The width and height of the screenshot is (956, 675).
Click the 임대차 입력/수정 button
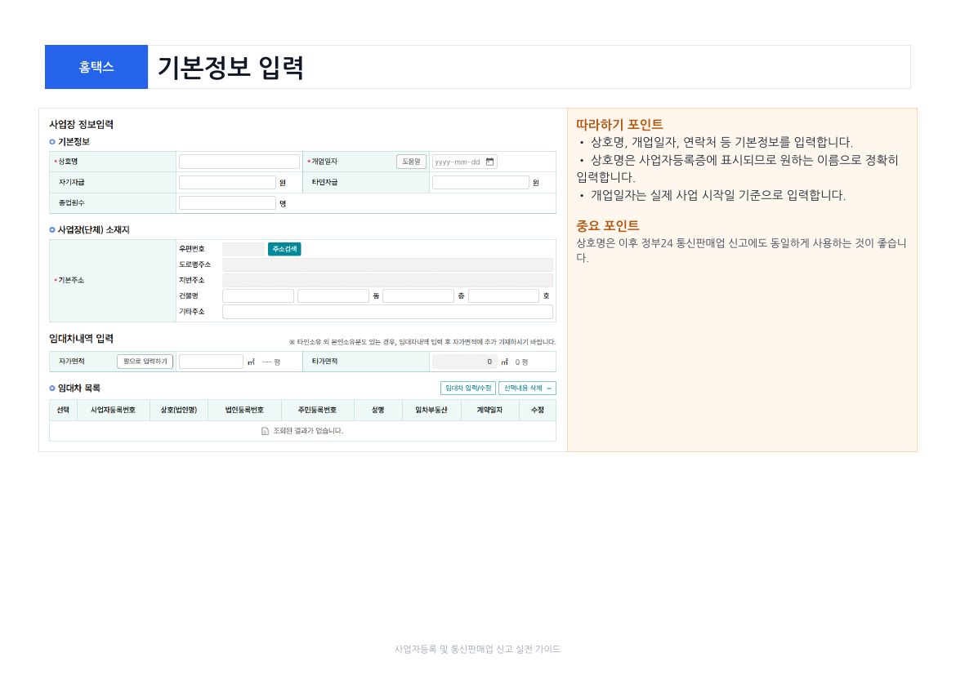tap(467, 388)
